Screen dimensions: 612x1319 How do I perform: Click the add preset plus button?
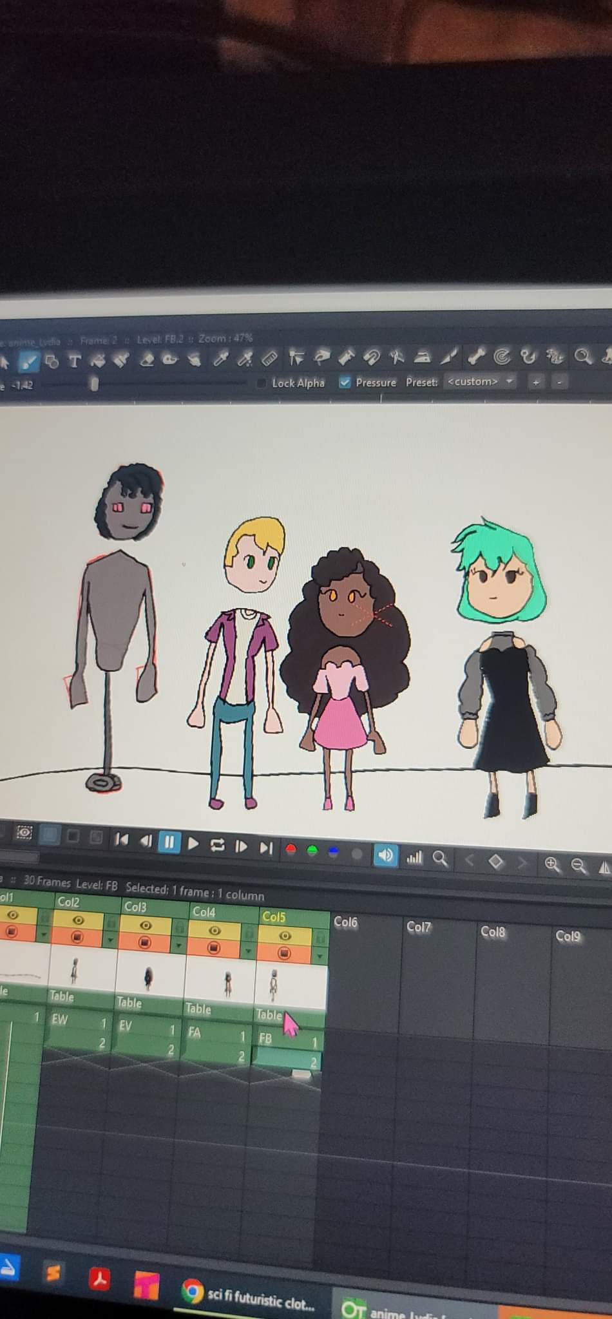(535, 383)
